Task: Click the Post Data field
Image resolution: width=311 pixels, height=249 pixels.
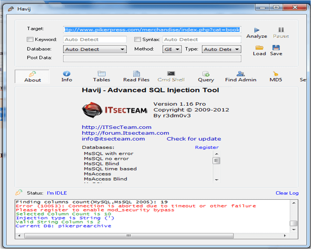Action: [x=152, y=58]
